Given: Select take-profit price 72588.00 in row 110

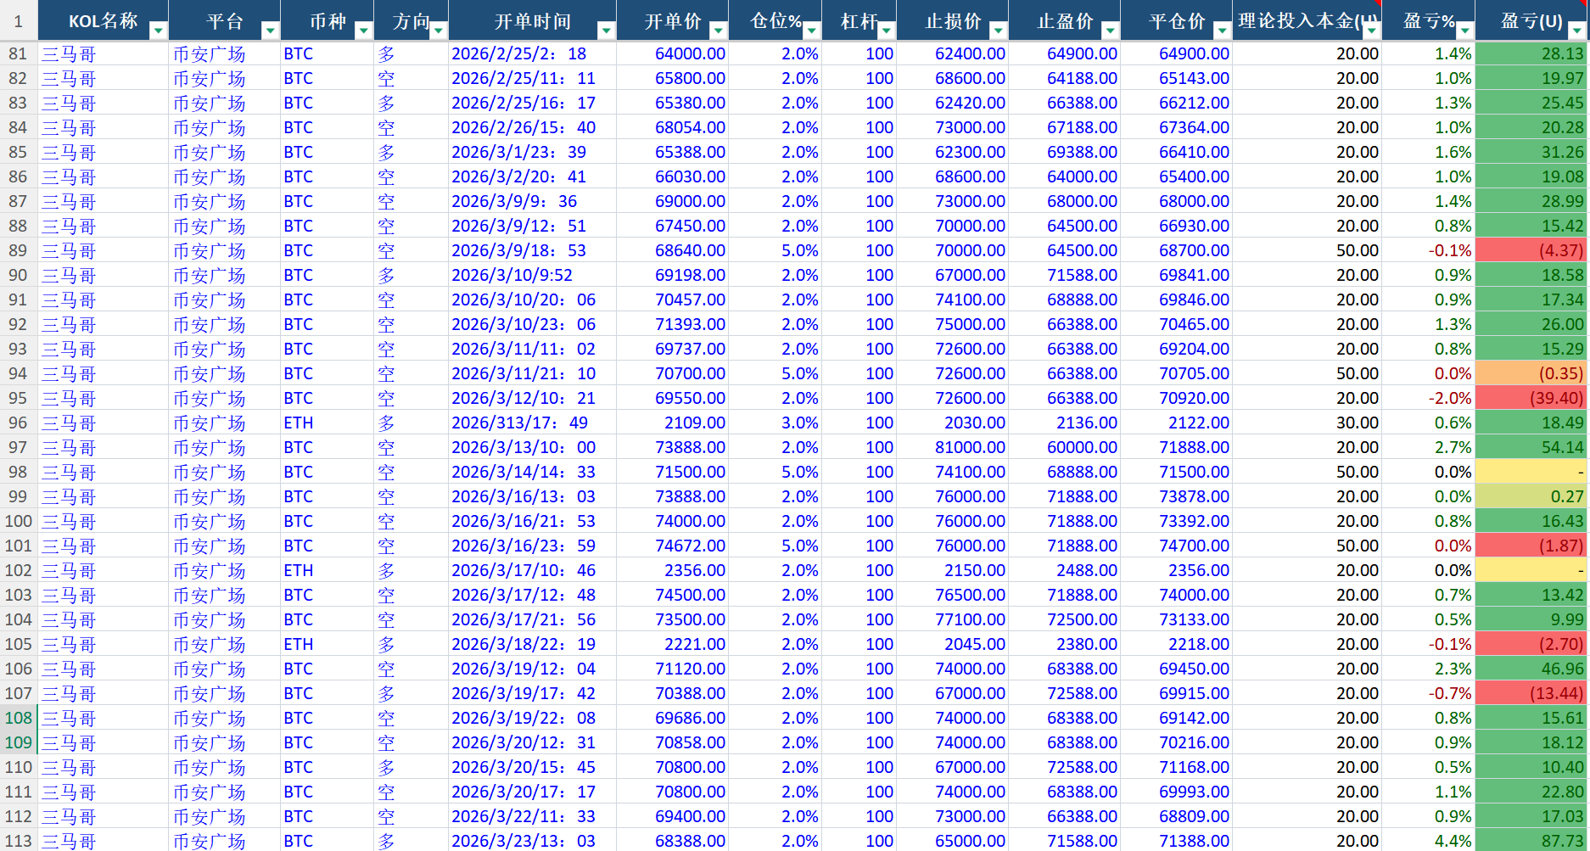Looking at the screenshot, I should [1064, 767].
